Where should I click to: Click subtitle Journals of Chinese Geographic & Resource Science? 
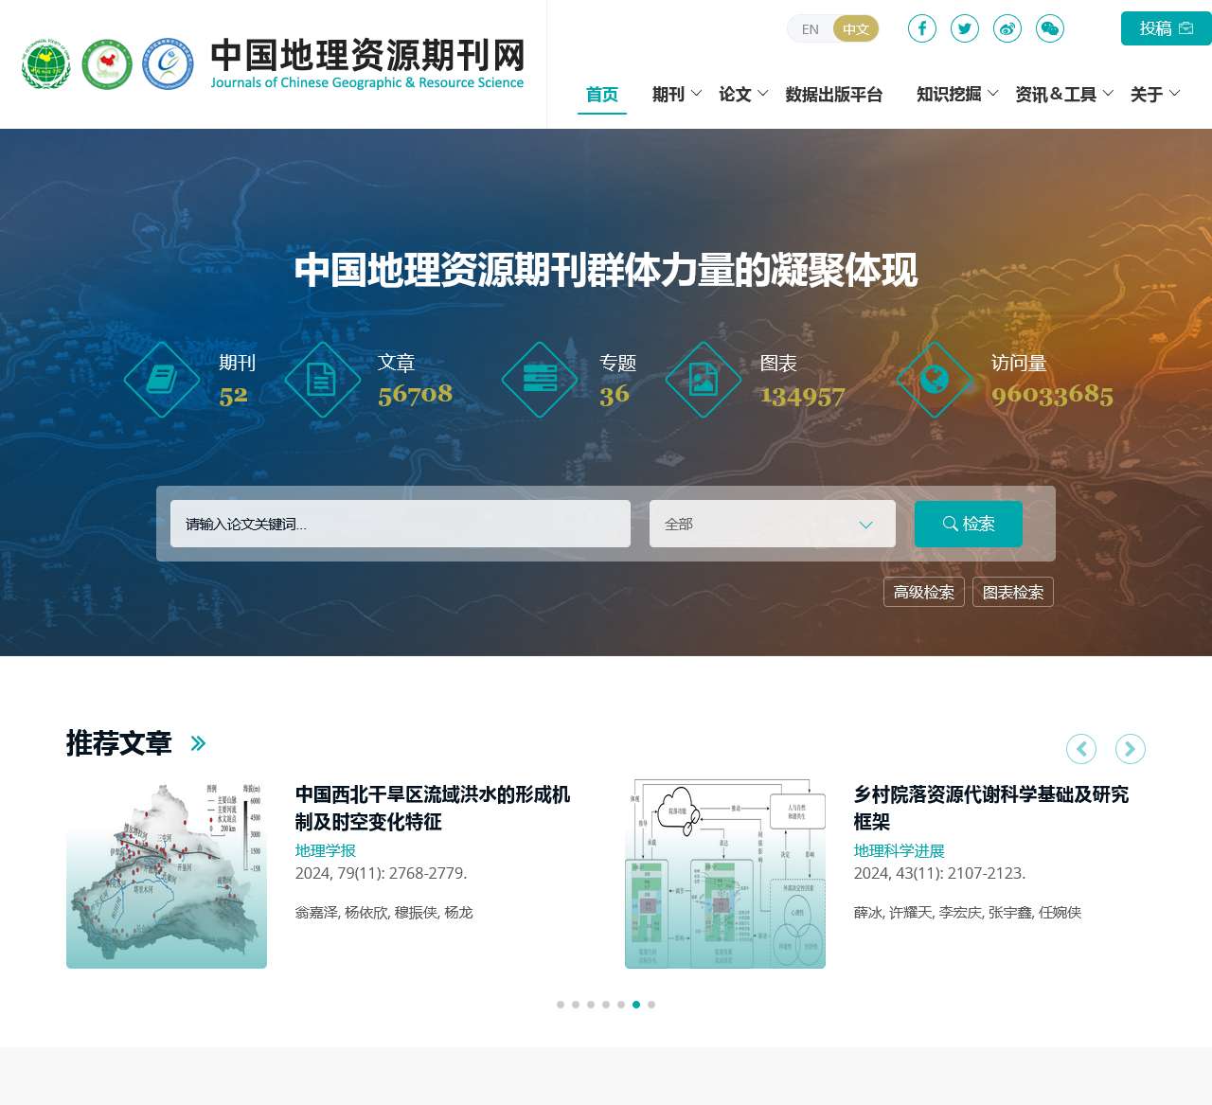point(367,82)
